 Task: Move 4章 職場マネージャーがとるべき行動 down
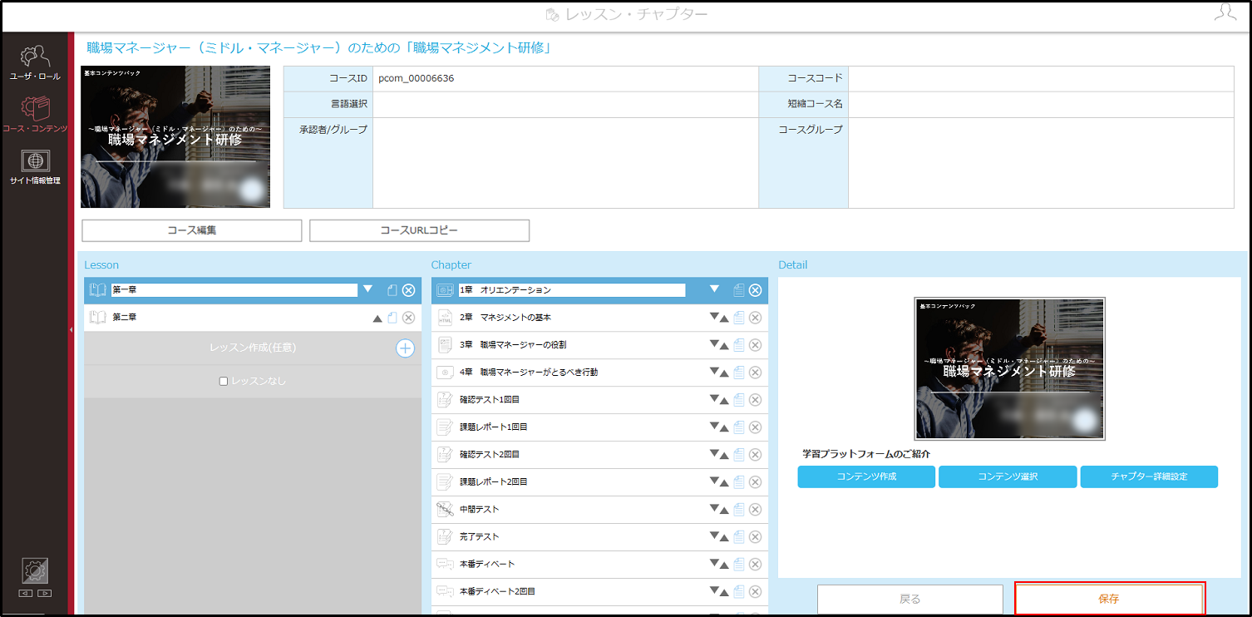714,372
